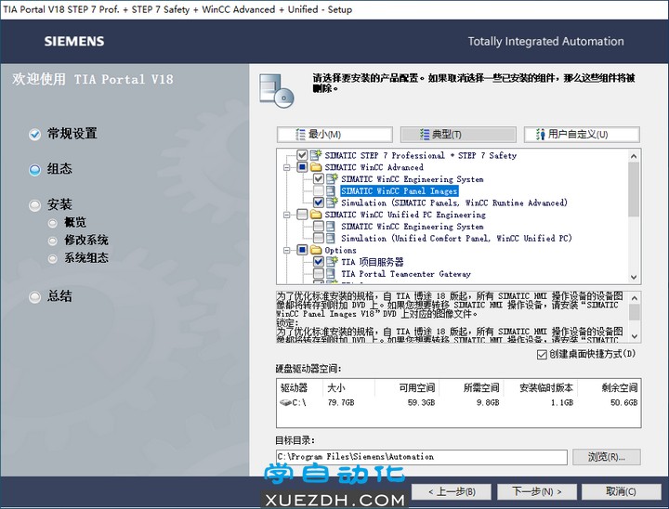Click the 驱动器 column header

pos(300,388)
